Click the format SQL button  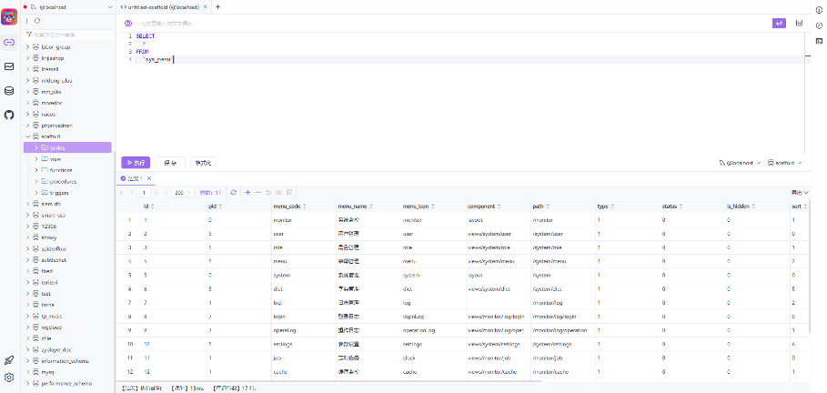(202, 163)
